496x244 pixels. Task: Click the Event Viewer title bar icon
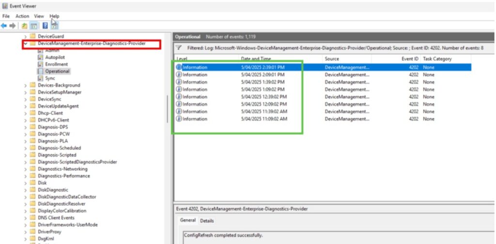point(5,6)
